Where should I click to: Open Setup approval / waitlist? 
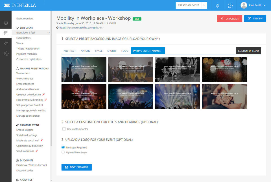[30, 105]
